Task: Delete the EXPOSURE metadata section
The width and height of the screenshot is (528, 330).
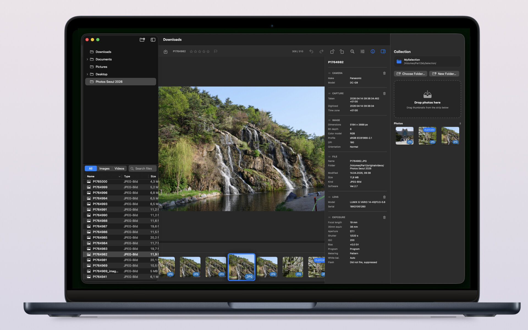Action: pos(384,218)
